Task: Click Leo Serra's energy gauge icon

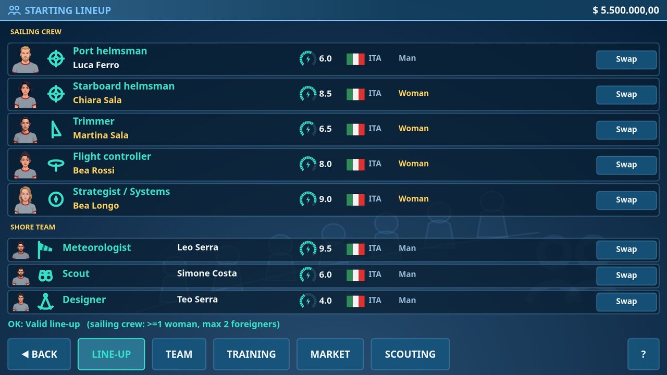Action: (308, 248)
